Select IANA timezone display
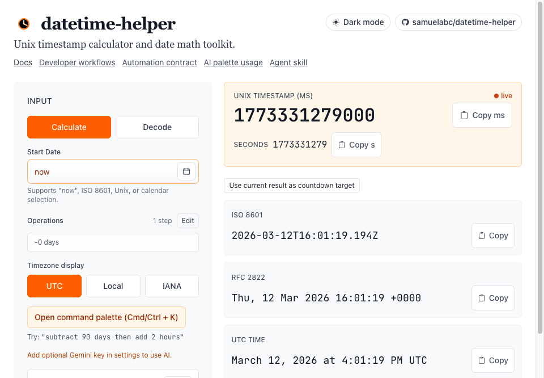 point(172,286)
